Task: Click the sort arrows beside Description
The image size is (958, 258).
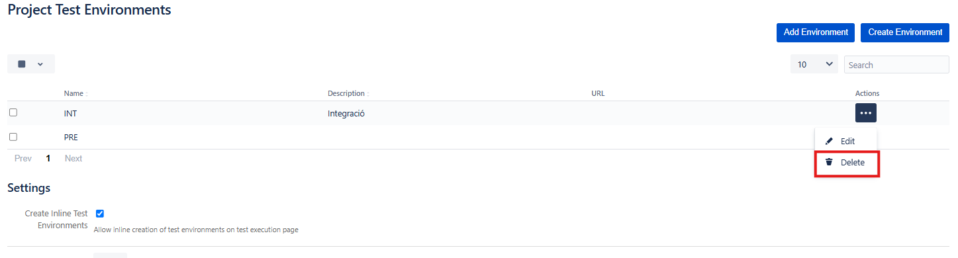Action: click(368, 94)
